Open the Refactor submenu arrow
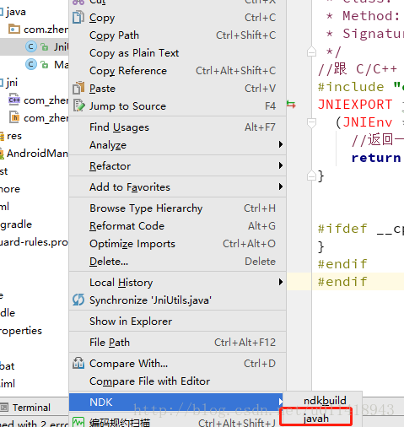 (x=280, y=165)
